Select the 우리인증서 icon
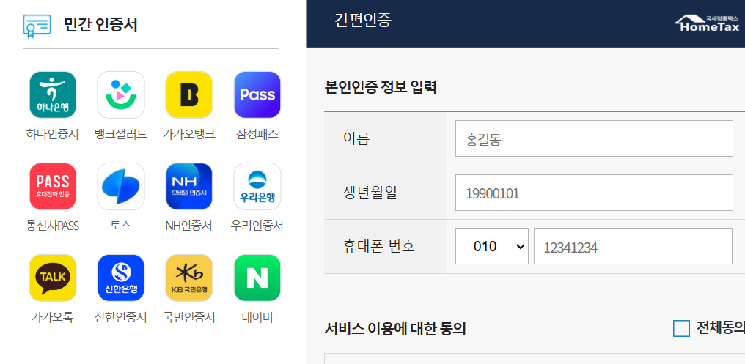Image resolution: width=745 pixels, height=364 pixels. pyautogui.click(x=257, y=186)
